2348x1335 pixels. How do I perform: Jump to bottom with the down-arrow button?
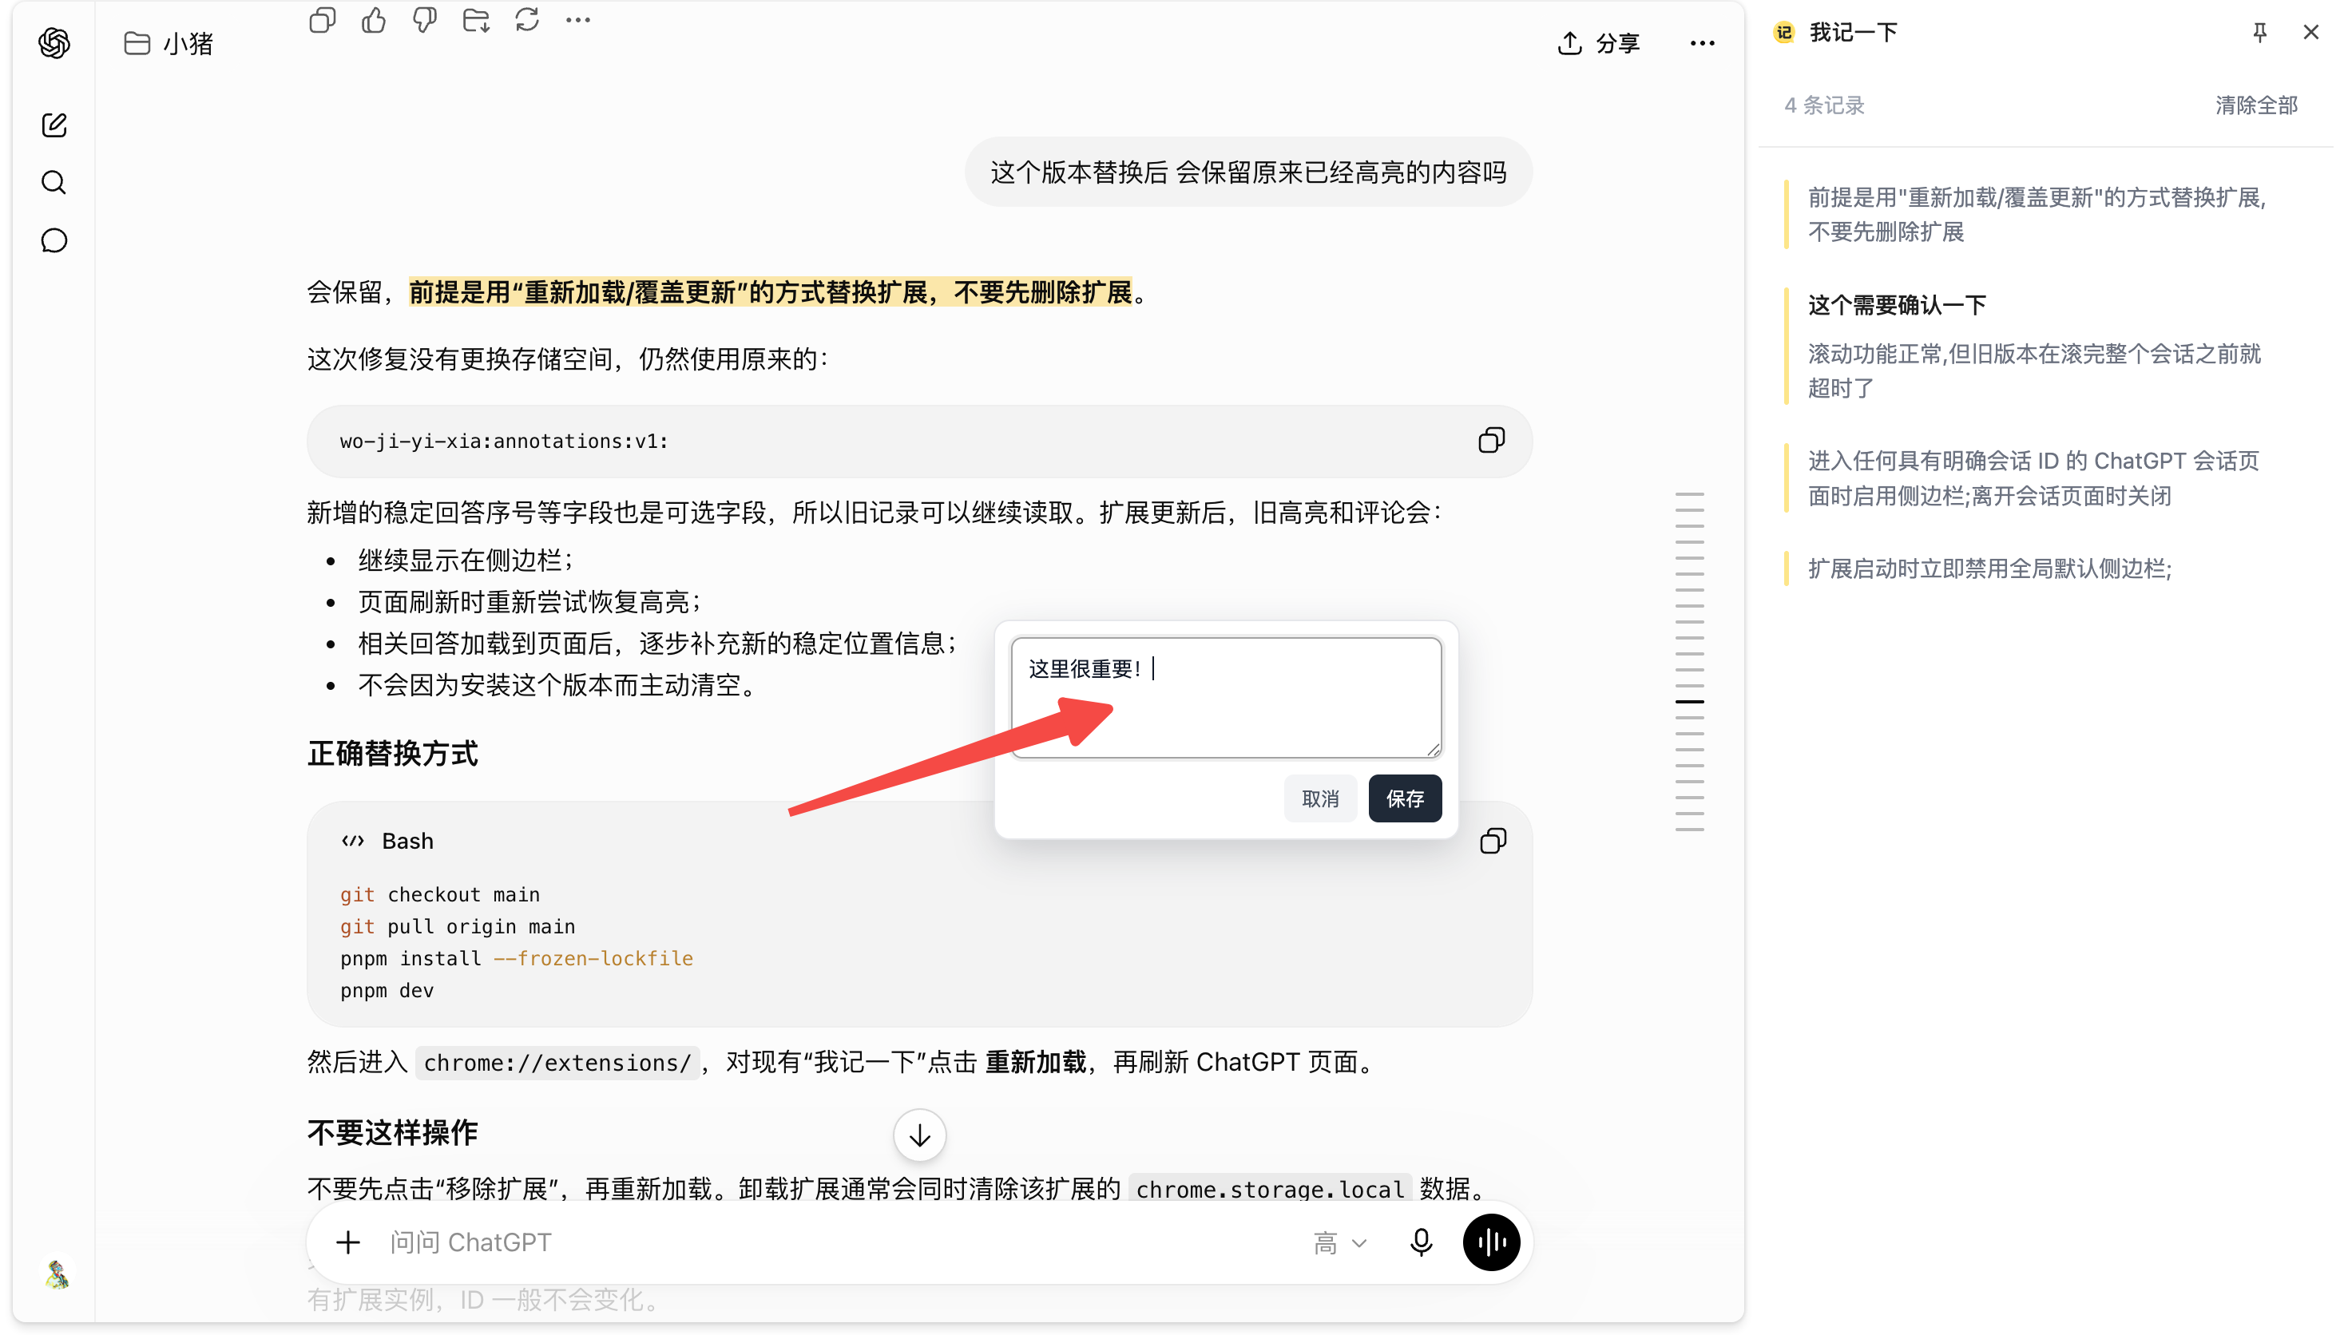[919, 1135]
